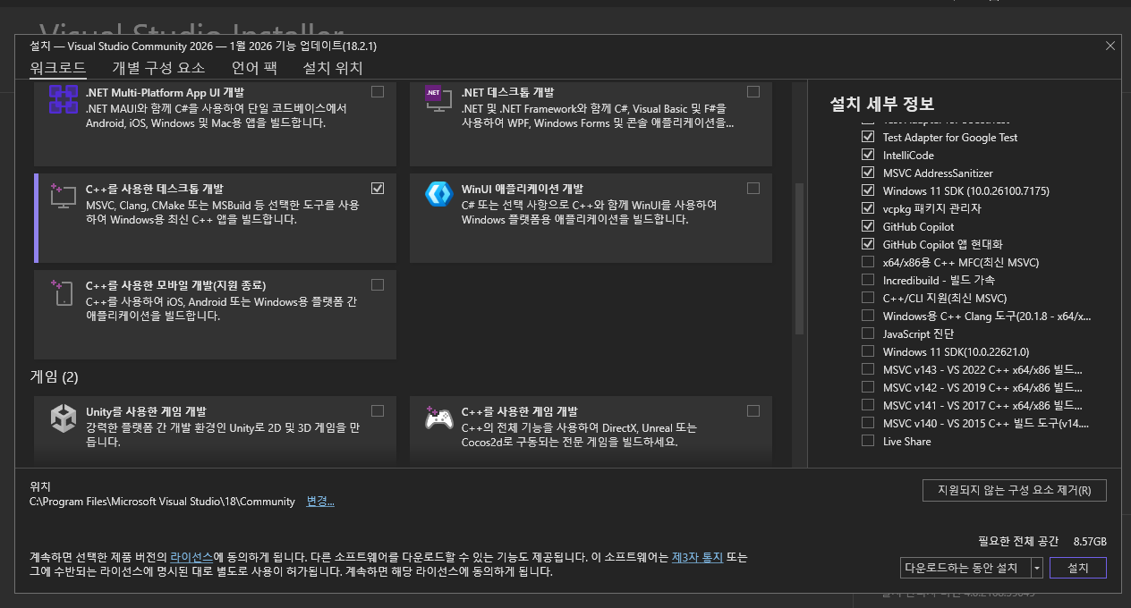Check MSVC v140 - VS 2015 build tools
This screenshot has width=1131, height=608.
click(868, 423)
